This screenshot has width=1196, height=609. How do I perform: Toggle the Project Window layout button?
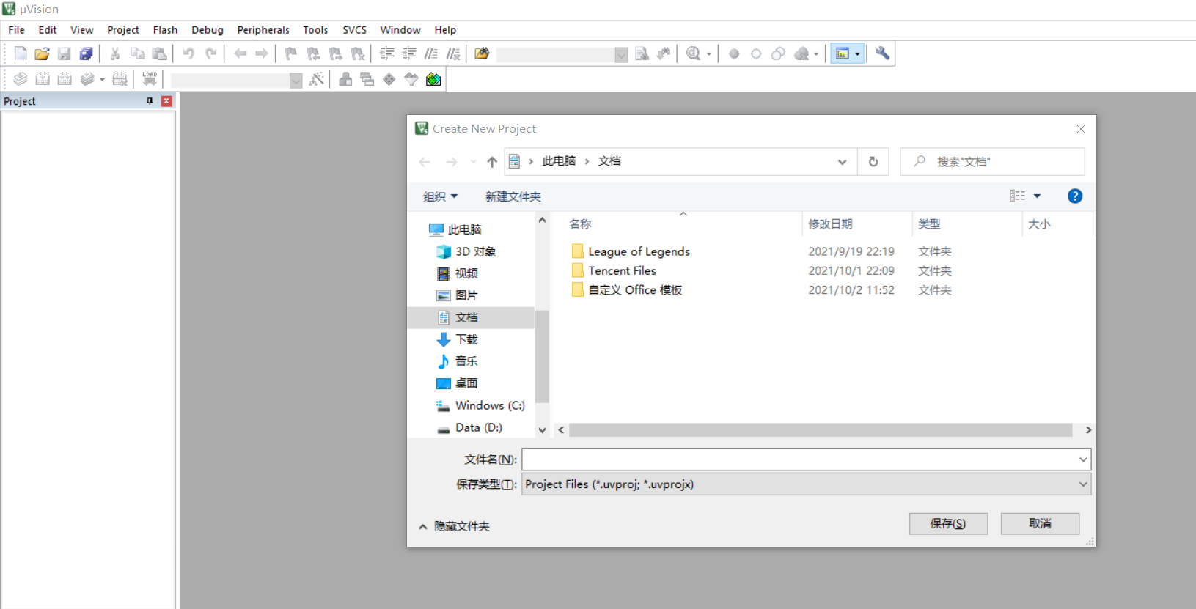[843, 53]
